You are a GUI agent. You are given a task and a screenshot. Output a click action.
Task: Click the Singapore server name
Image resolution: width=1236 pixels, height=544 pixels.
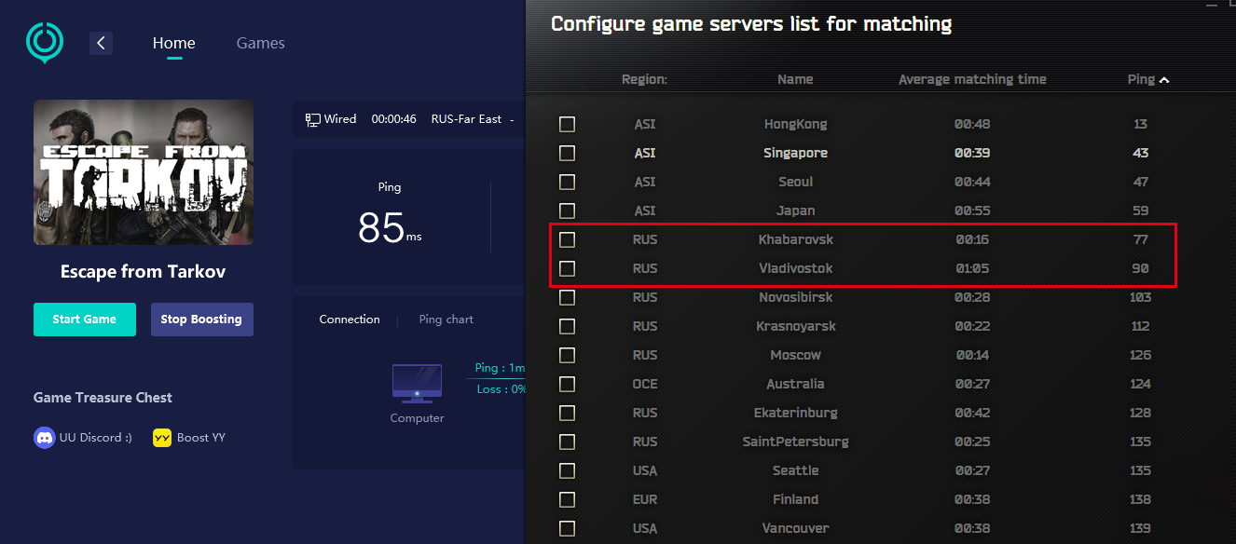(x=795, y=153)
